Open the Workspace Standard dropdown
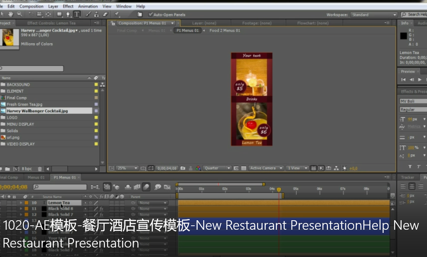 tap(374, 15)
